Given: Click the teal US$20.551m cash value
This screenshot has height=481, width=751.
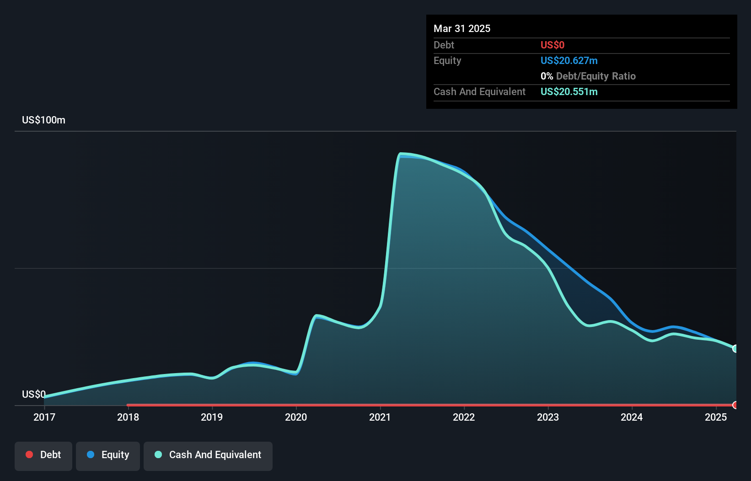Looking at the screenshot, I should [x=569, y=91].
